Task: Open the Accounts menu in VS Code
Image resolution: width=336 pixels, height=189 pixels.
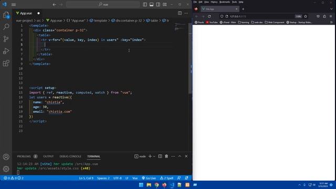Action: [x=6, y=157]
